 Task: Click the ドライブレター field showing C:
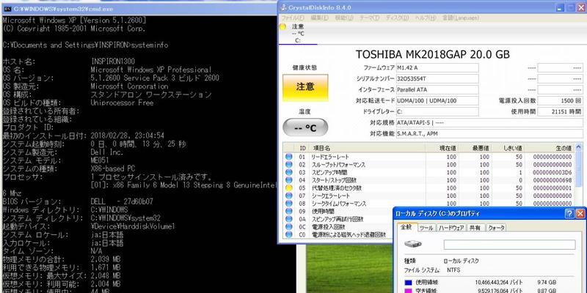pyautogui.click(x=437, y=112)
